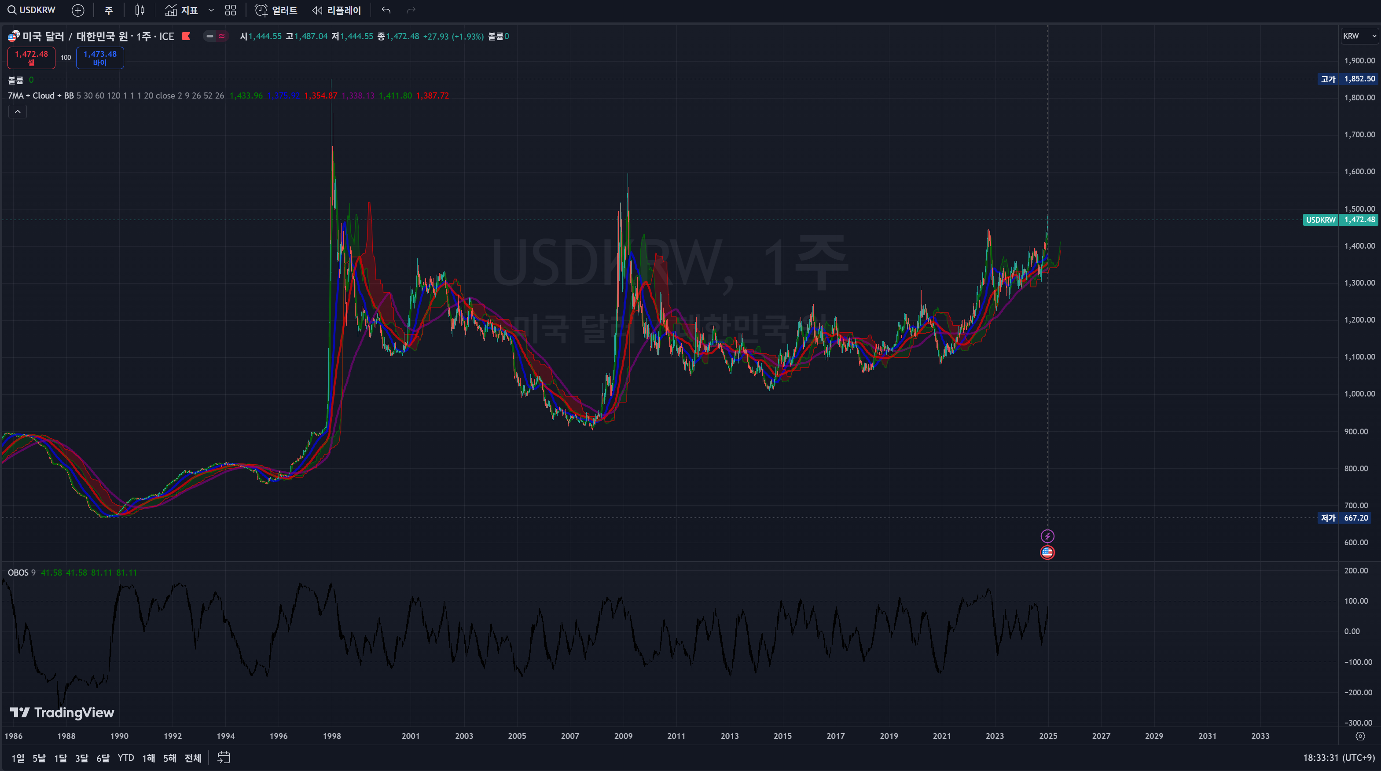Start bar replay with 리플레이
The image size is (1381, 771).
[x=337, y=10]
